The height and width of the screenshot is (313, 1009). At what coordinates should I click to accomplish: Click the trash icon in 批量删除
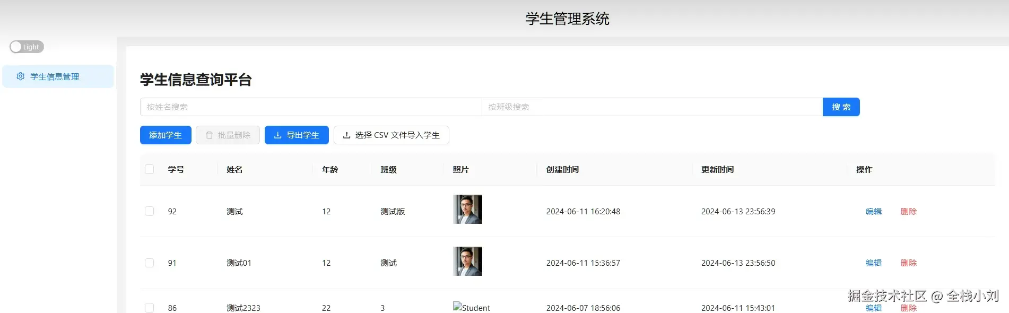209,135
